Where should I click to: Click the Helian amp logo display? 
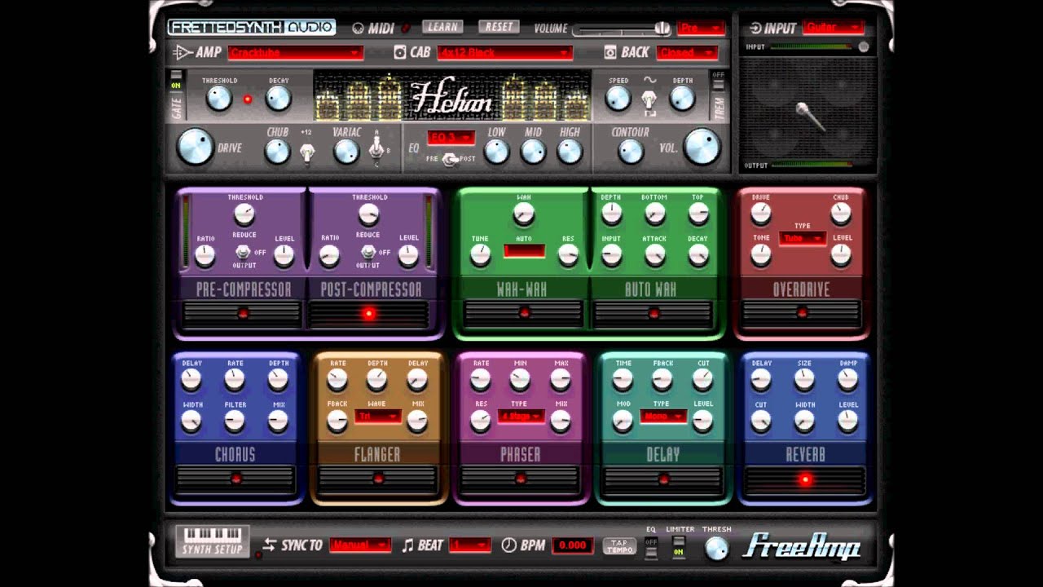point(451,97)
